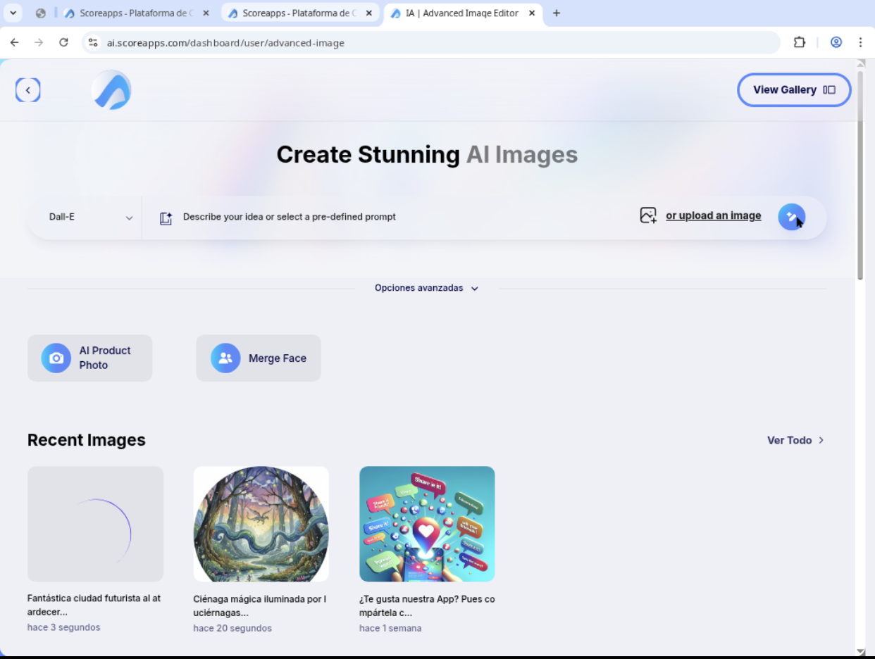Click the upload image icon

point(647,215)
